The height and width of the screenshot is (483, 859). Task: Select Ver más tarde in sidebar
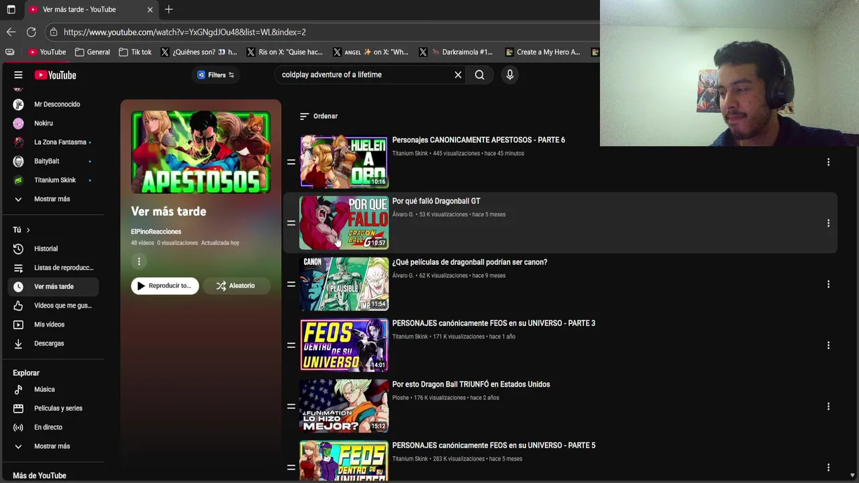pos(54,286)
